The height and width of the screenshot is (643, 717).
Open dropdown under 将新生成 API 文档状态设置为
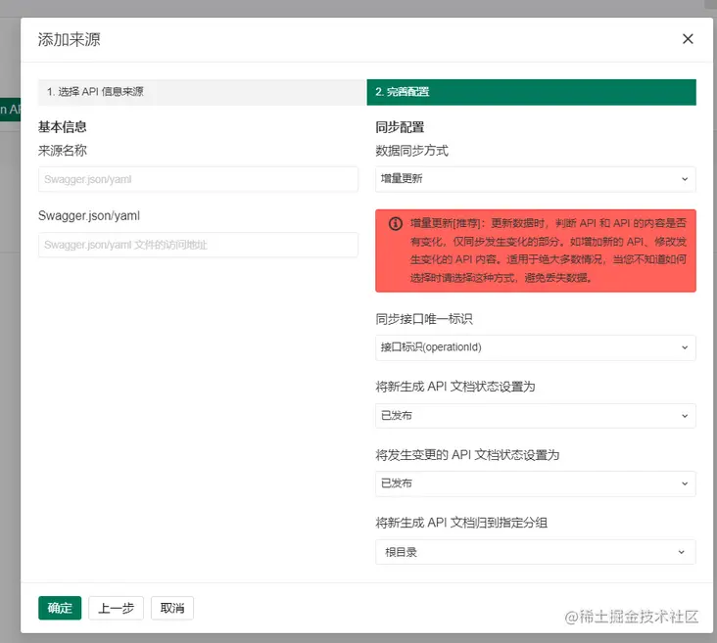[536, 415]
